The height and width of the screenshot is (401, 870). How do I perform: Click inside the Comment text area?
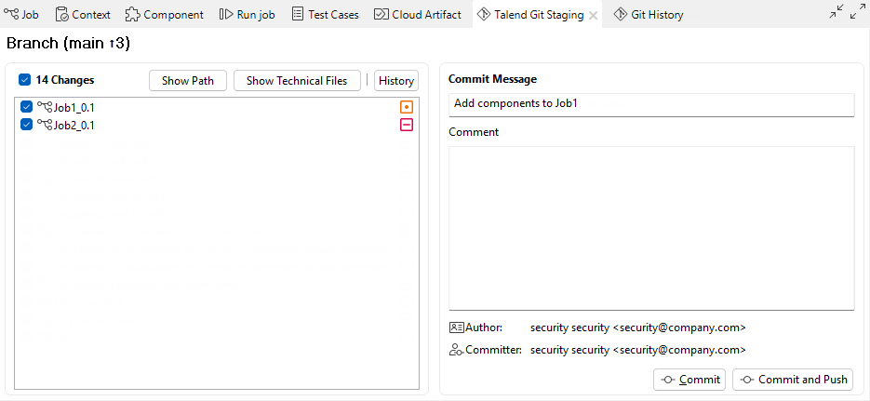click(x=651, y=228)
